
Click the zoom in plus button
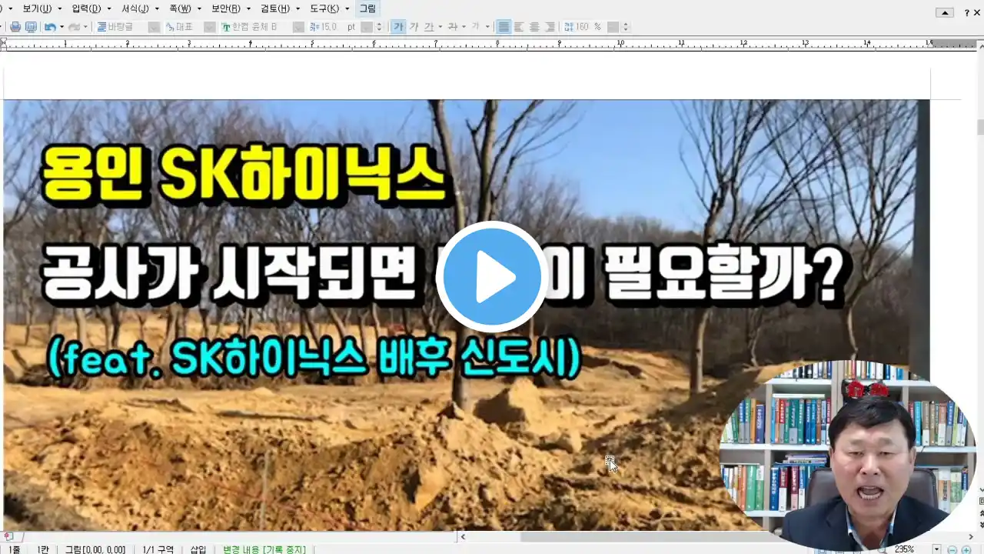coord(966,549)
